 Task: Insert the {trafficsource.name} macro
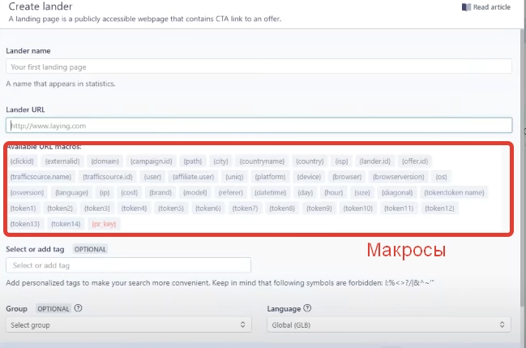click(41, 177)
